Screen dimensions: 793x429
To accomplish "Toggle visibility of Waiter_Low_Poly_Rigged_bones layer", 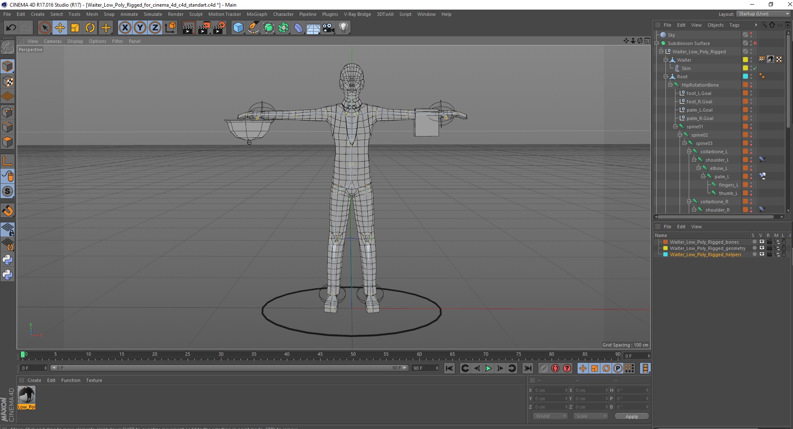I will 762,242.
